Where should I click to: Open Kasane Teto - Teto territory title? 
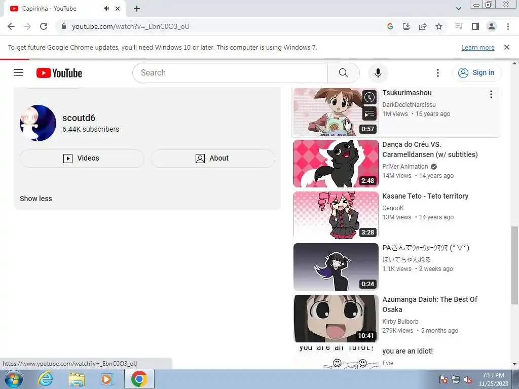point(425,196)
